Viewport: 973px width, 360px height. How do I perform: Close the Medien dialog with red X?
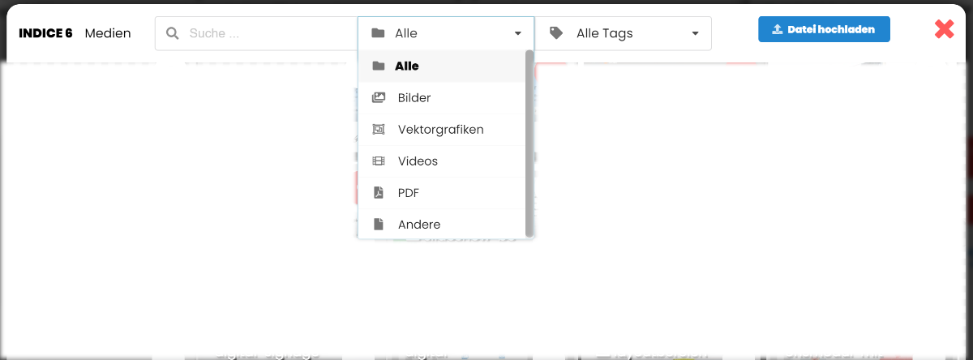944,29
